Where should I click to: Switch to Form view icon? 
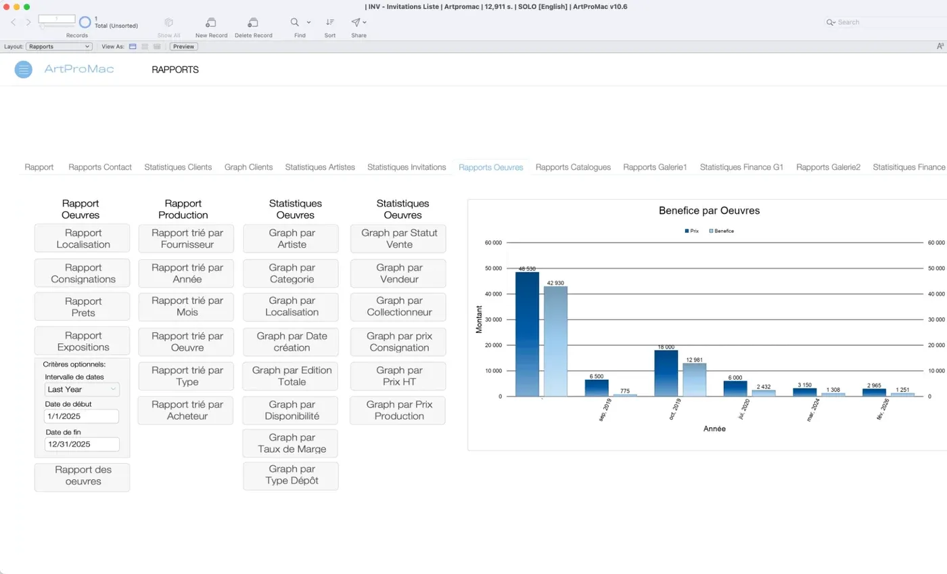click(x=133, y=47)
